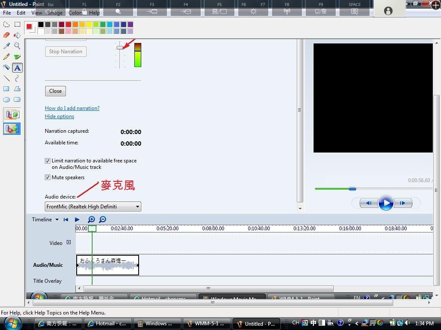Toggle Limit narration to available free space
Viewport: 441px width, 330px height.
47,161
